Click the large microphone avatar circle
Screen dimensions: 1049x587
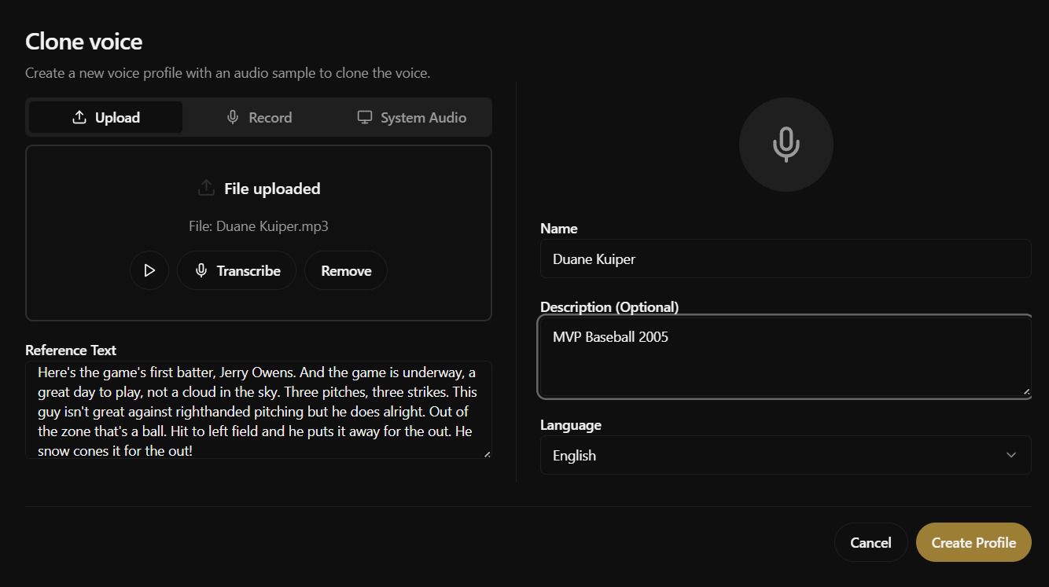coord(786,145)
